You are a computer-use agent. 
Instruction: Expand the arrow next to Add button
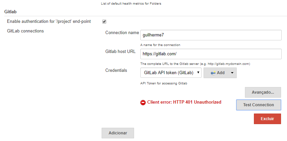(232, 73)
